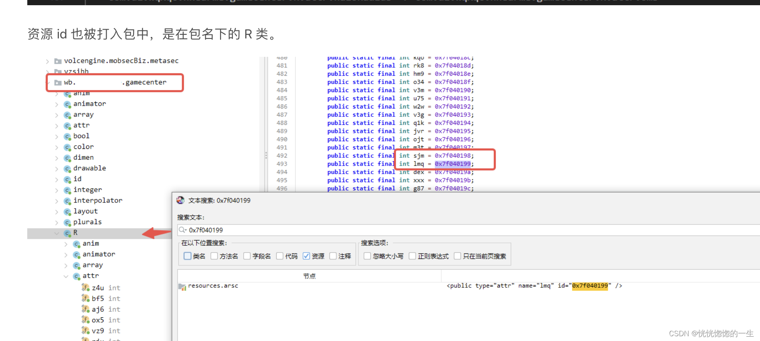The height and width of the screenshot is (341, 760).
Task: Expand the plurals class node
Action: pos(57,223)
